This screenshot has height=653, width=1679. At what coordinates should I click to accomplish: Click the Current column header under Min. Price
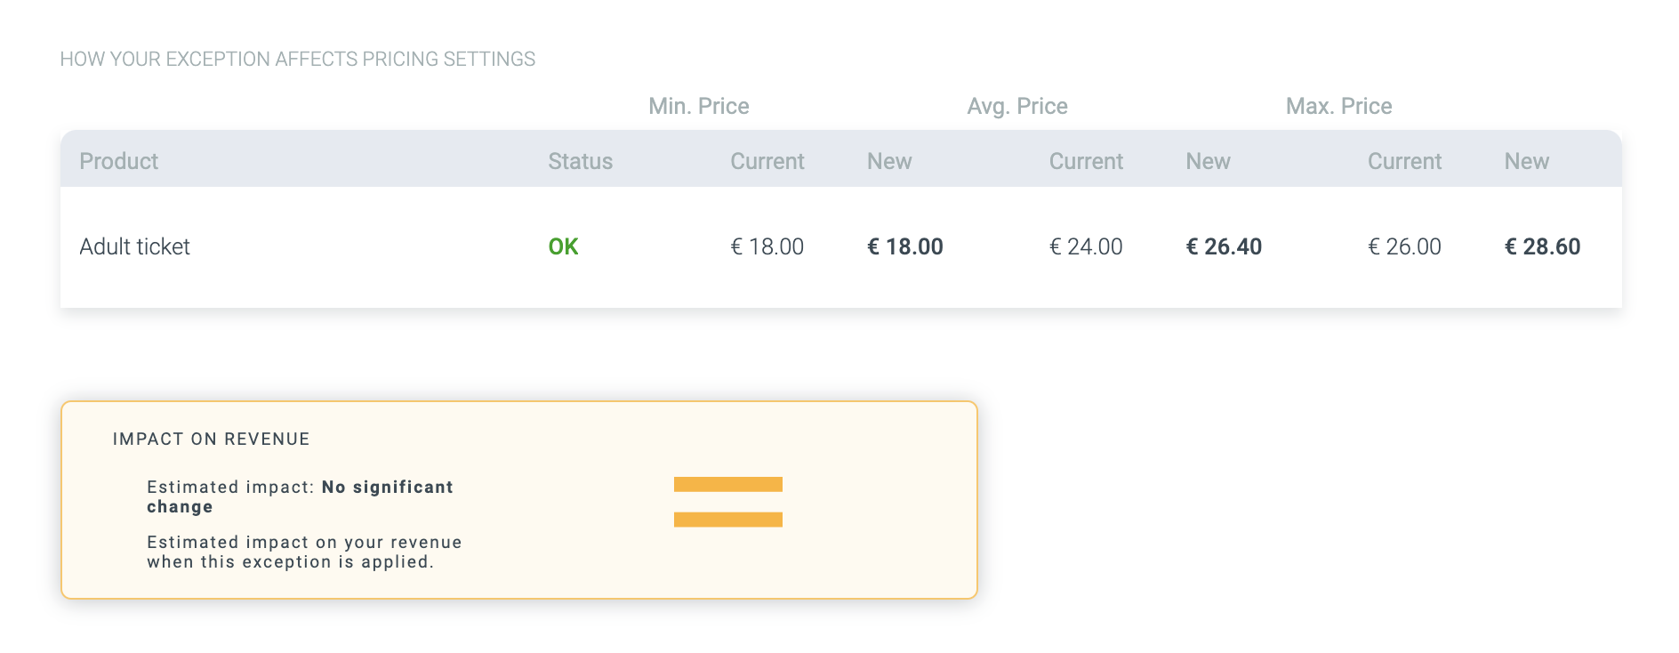[767, 161]
